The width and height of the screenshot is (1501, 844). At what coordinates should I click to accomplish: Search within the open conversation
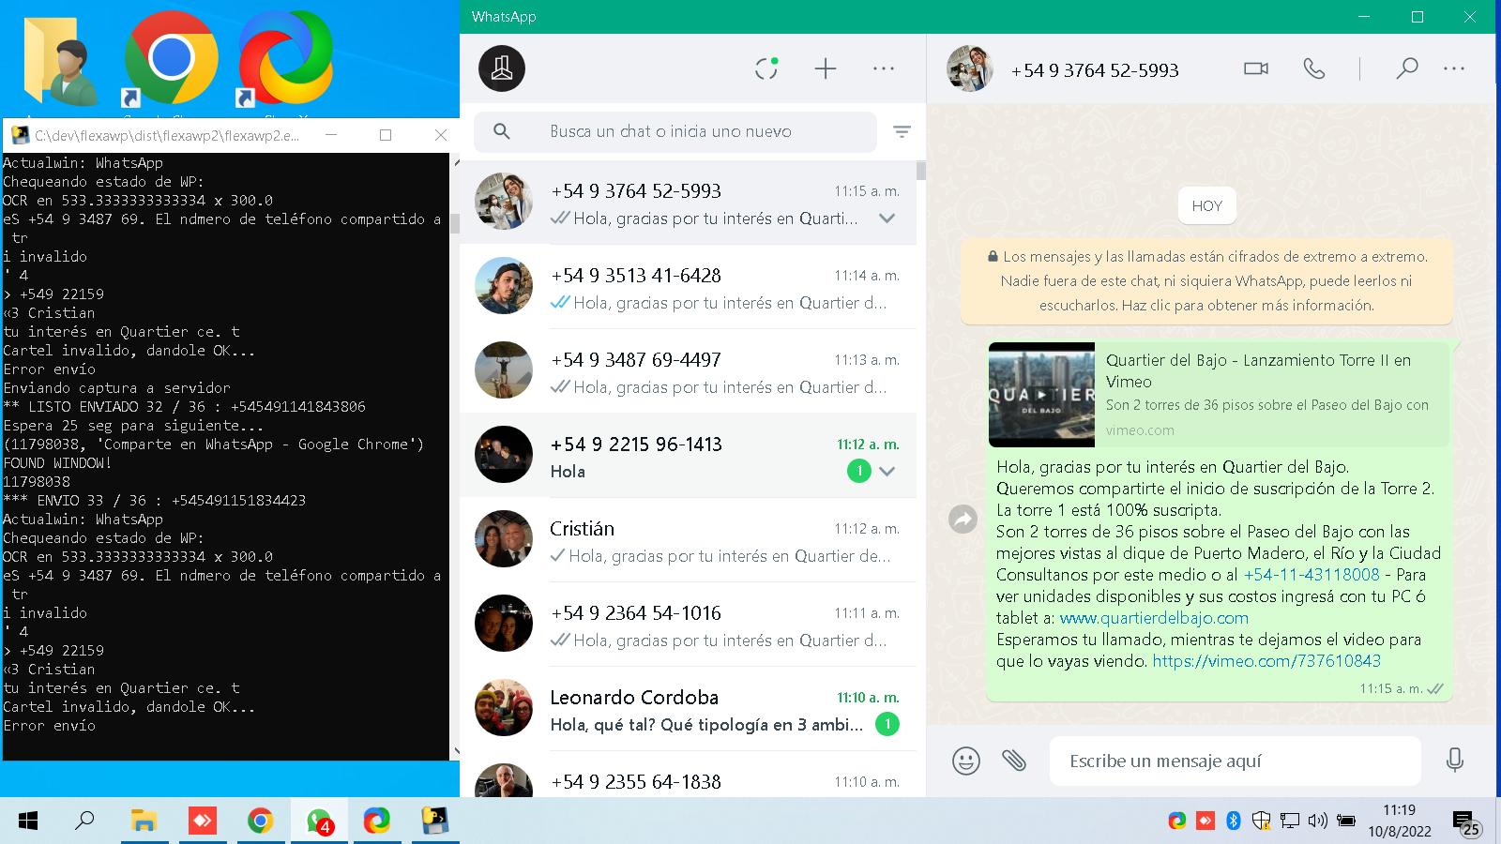pyautogui.click(x=1406, y=68)
